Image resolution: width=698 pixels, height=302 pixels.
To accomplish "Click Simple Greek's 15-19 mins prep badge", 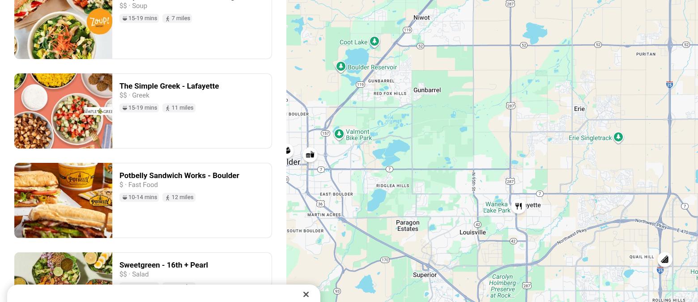I will point(139,108).
